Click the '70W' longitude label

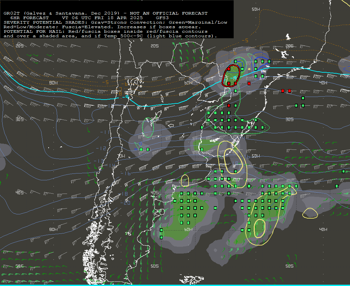(x=121, y=156)
